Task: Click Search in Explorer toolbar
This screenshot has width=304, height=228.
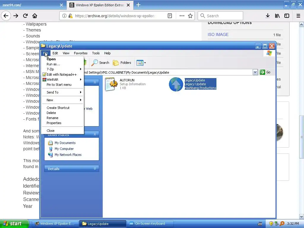Action: click(x=100, y=63)
